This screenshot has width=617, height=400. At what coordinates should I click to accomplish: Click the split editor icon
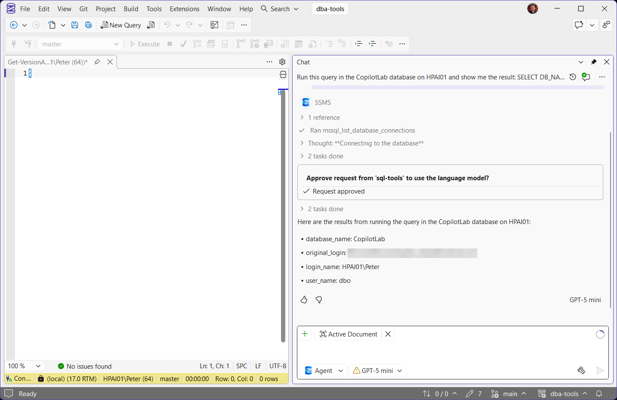(x=283, y=75)
